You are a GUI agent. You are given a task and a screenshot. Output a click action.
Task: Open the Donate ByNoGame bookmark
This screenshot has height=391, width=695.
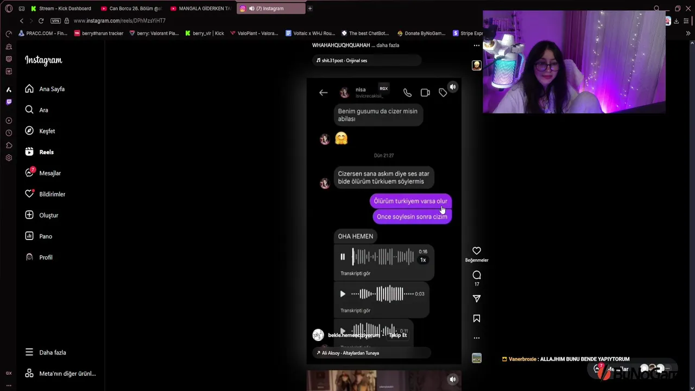click(421, 33)
